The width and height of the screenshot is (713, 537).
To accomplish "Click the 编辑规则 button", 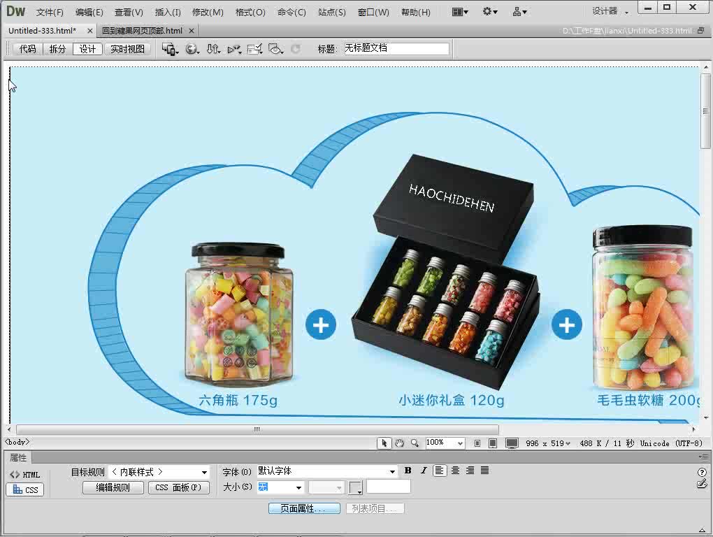I will click(113, 487).
